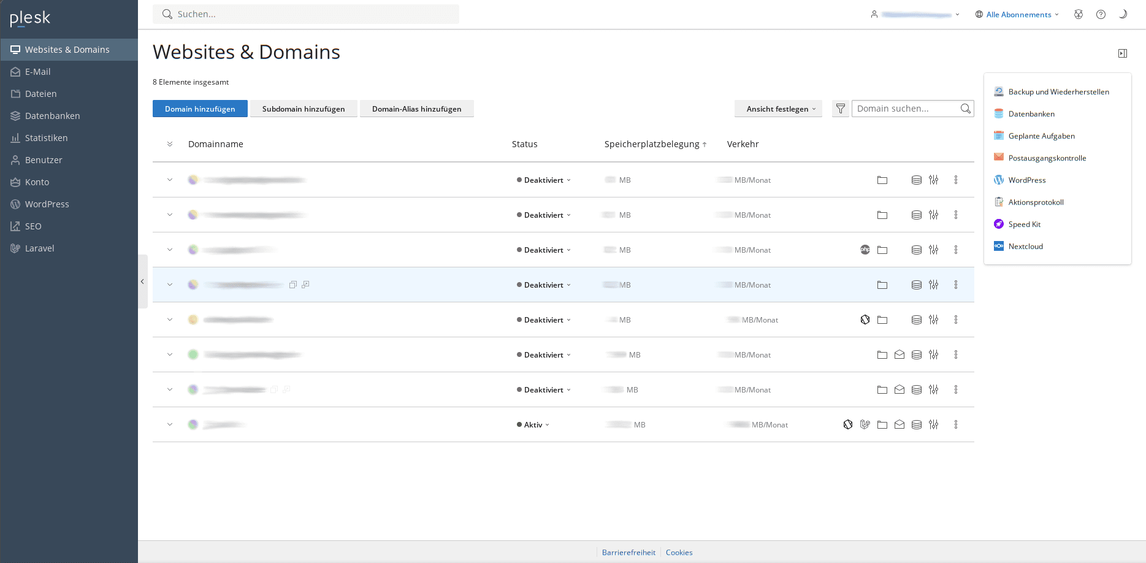Focus the Suchen global search field
Image resolution: width=1146 pixels, height=563 pixels.
coord(306,14)
